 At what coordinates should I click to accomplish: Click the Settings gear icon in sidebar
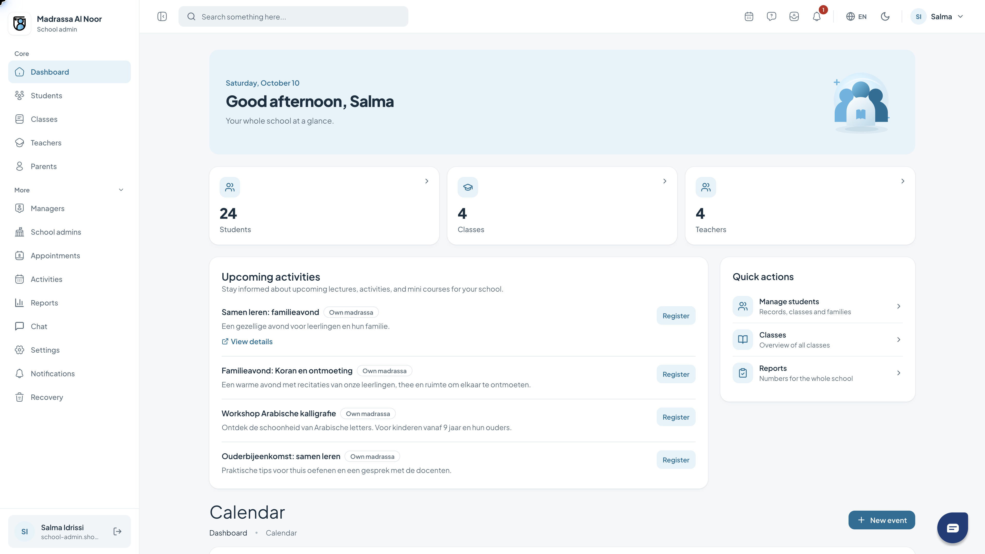(x=19, y=350)
